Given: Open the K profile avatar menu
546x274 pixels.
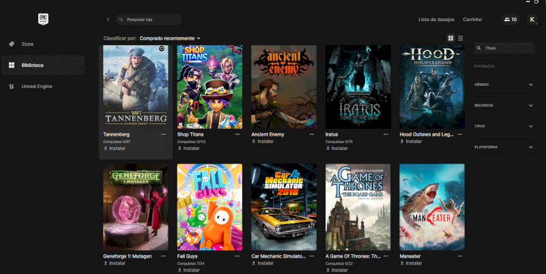Looking at the screenshot, I should pos(532,20).
